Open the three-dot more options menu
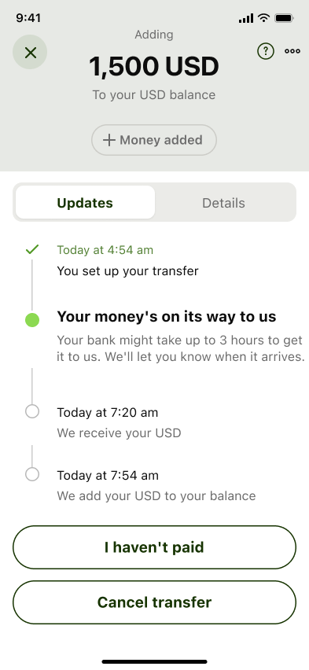 pyautogui.click(x=292, y=51)
